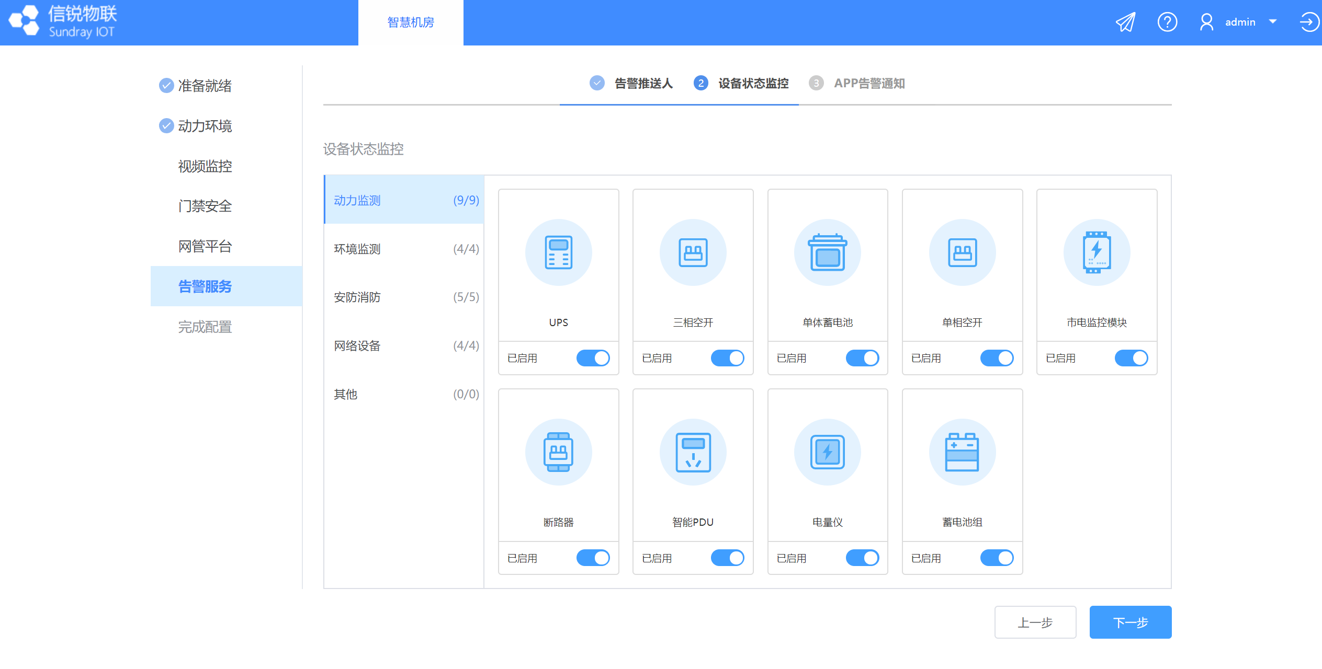Open the help question mark icon
The height and width of the screenshot is (669, 1322).
point(1167,22)
